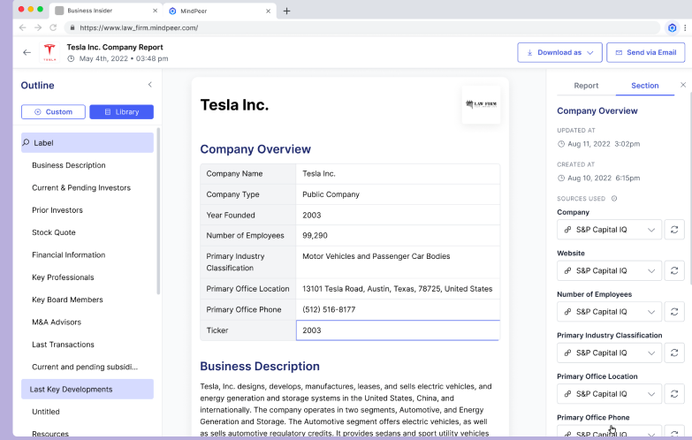Click the Public Company cell
692x440 pixels.
[x=398, y=194]
